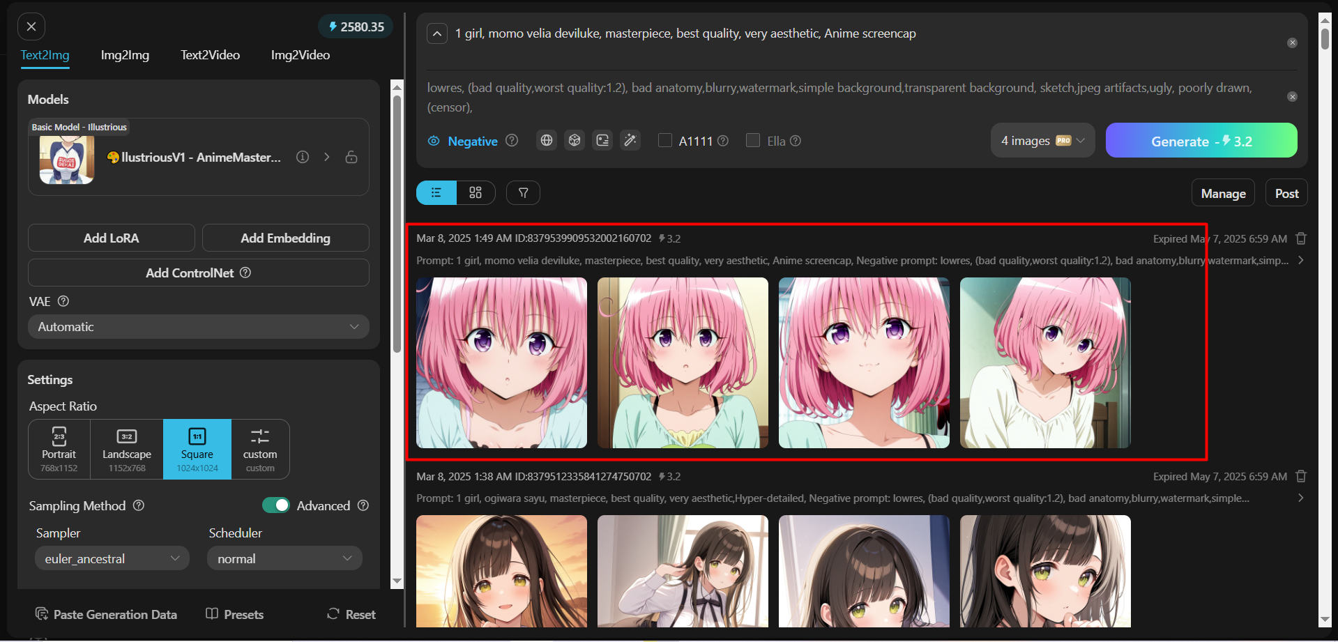Delete the Mar 8 1:49 AM generation

pos(1301,238)
